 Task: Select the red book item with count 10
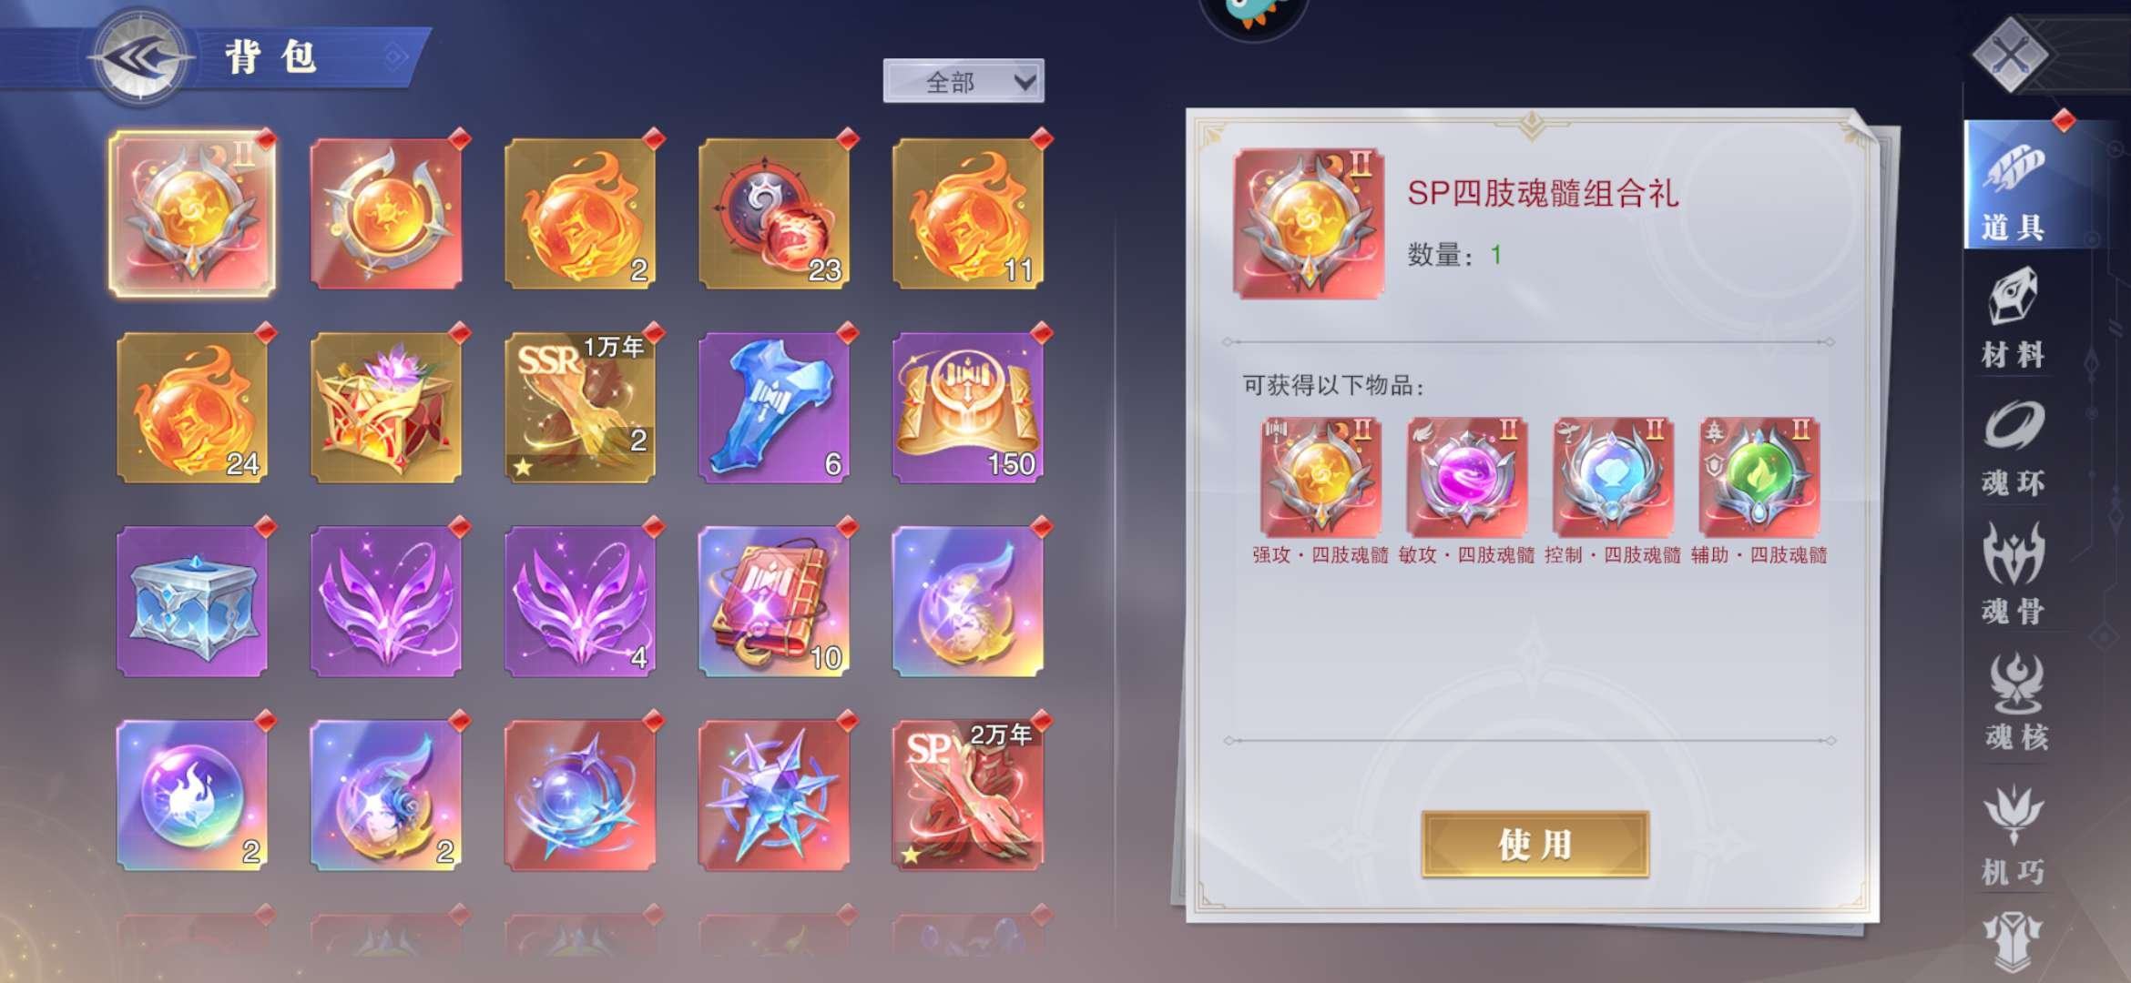click(774, 602)
